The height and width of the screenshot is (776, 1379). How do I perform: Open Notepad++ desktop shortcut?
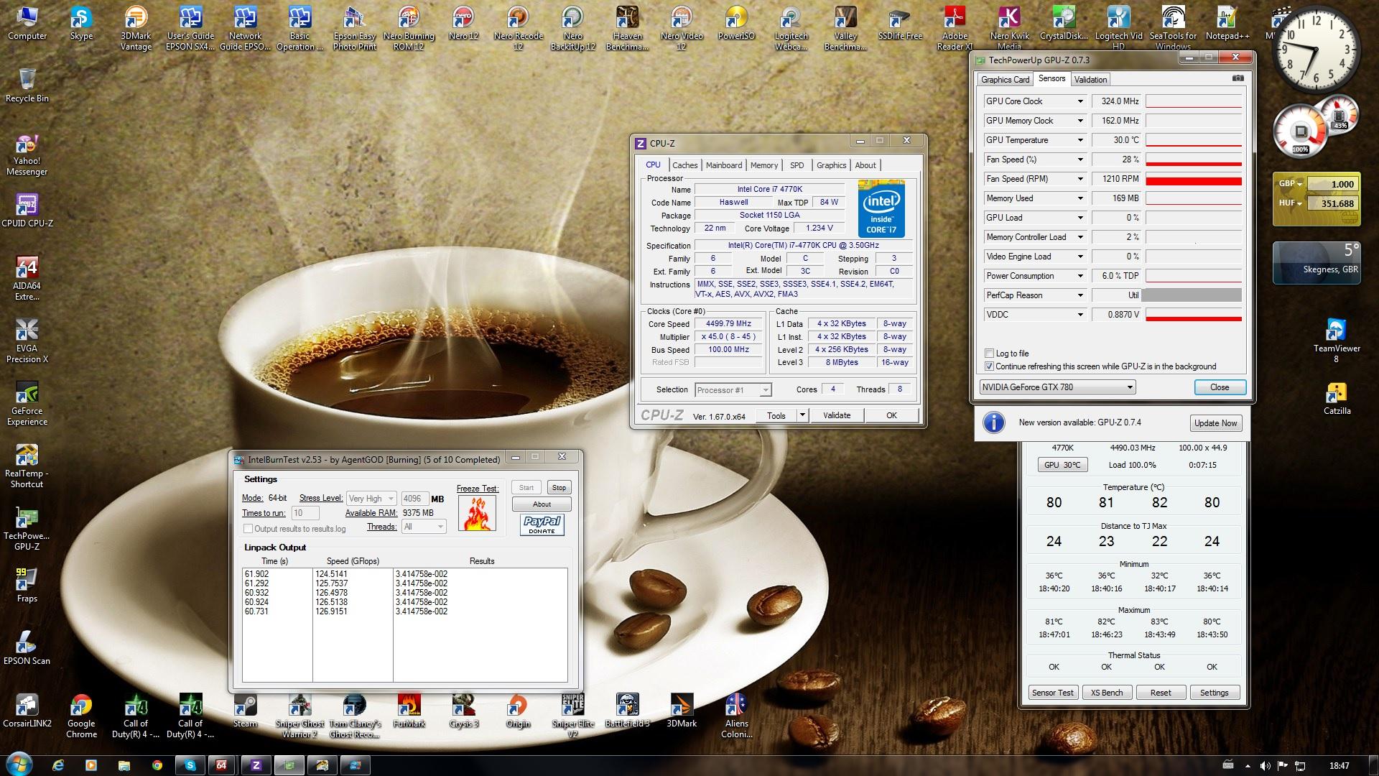click(1227, 24)
